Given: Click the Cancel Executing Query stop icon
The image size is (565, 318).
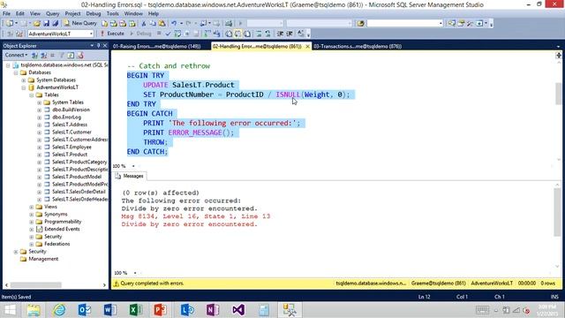Looking at the screenshot, I should tap(159, 34).
